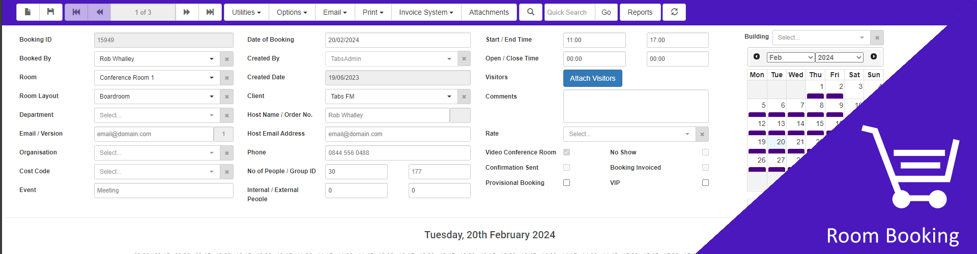Show next month in calendar
The image size is (977, 254).
coord(874,57)
